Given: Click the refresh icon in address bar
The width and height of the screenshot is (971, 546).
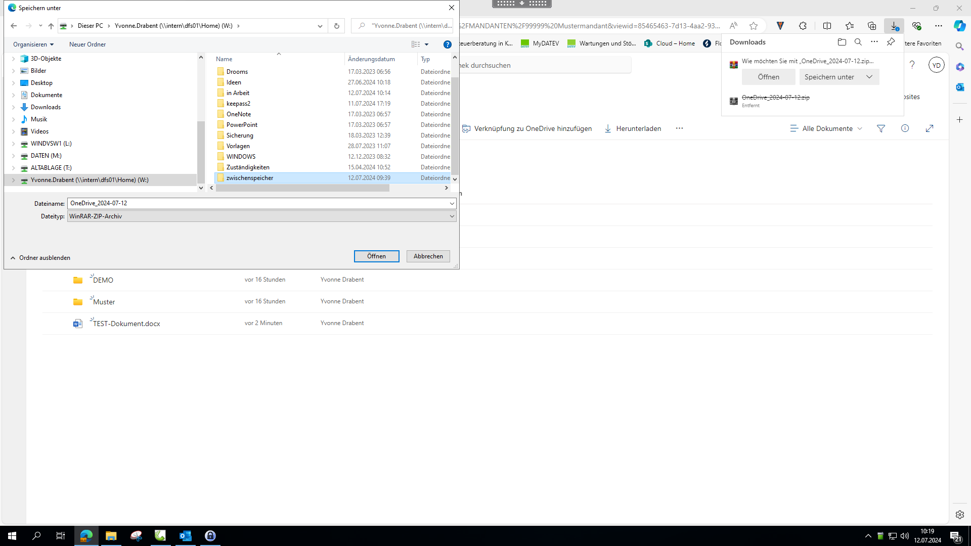Looking at the screenshot, I should [336, 26].
